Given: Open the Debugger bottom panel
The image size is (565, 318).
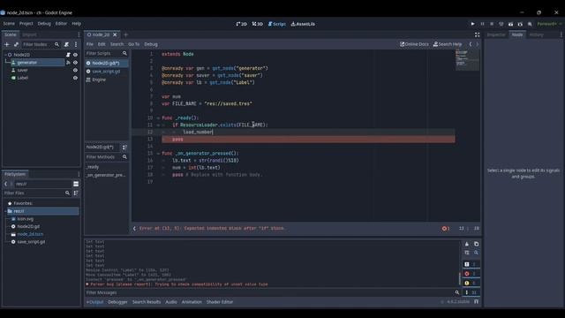Looking at the screenshot, I should coord(117,302).
